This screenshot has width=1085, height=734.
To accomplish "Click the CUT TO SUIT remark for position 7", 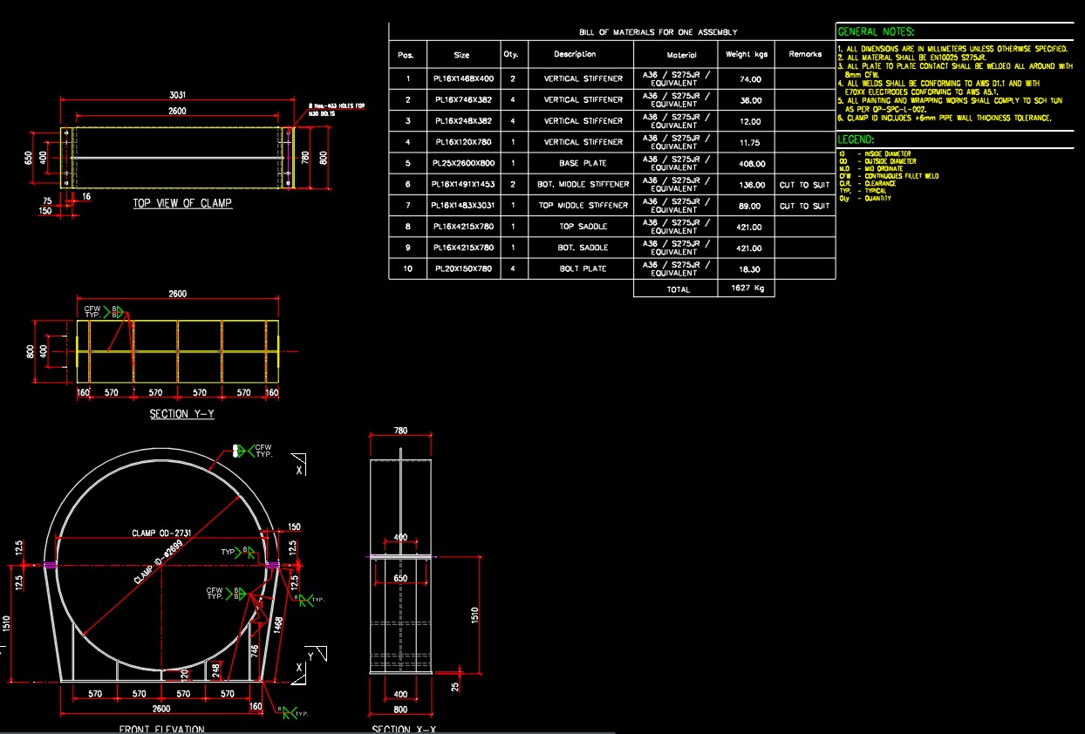I will point(804,205).
